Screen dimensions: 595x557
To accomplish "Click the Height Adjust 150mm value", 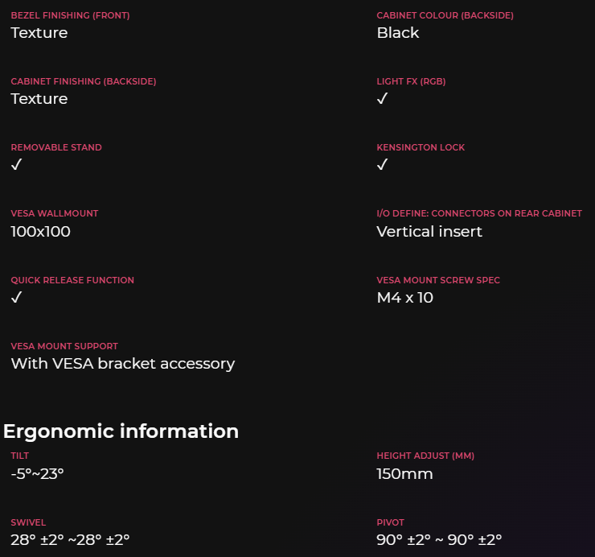I will 404,474.
